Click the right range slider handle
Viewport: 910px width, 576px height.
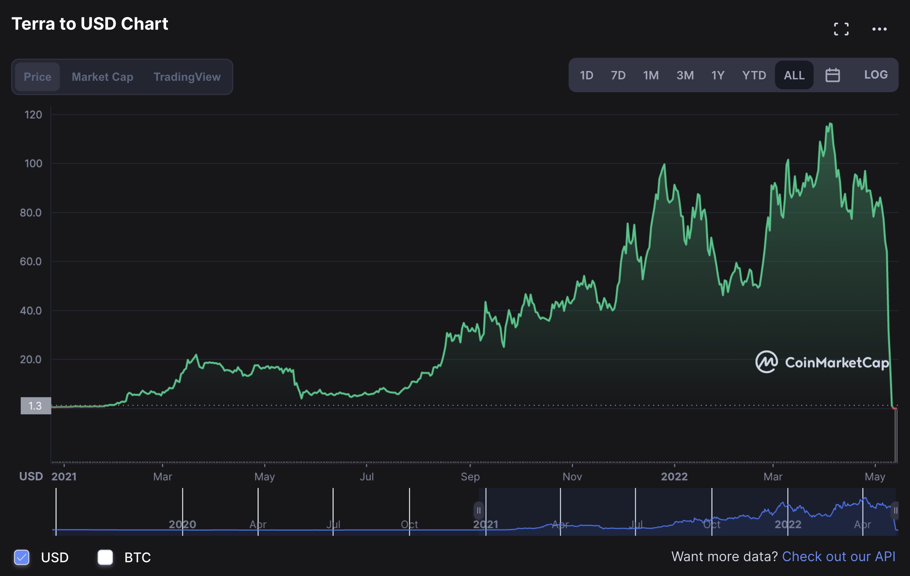click(895, 510)
